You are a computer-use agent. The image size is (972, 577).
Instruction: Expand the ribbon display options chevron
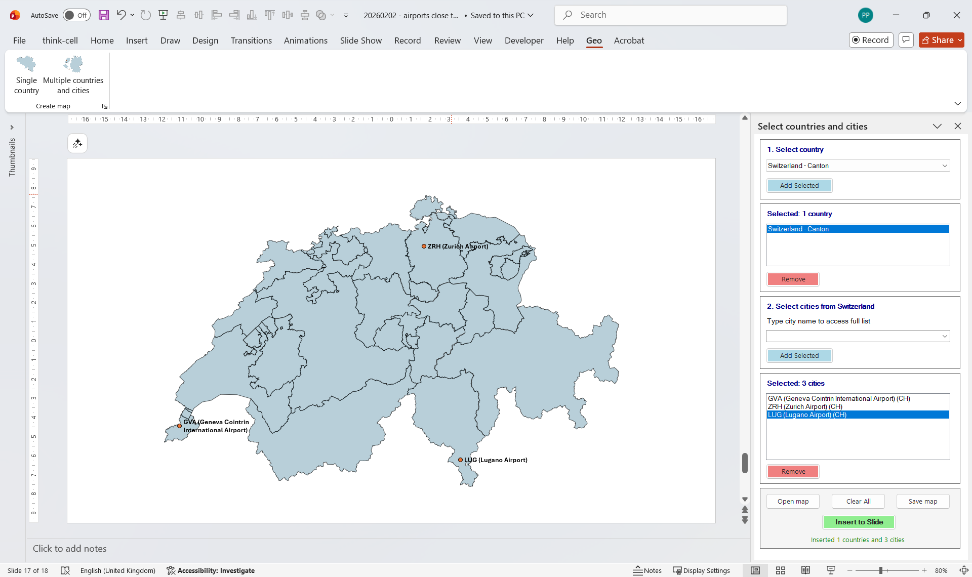coord(958,103)
